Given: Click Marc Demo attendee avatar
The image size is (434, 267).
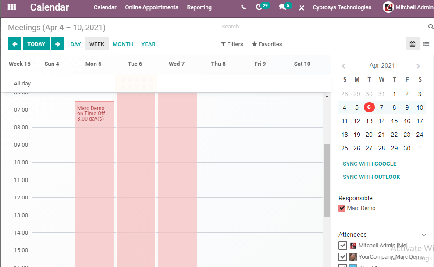Looking at the screenshot, I should point(352,257).
